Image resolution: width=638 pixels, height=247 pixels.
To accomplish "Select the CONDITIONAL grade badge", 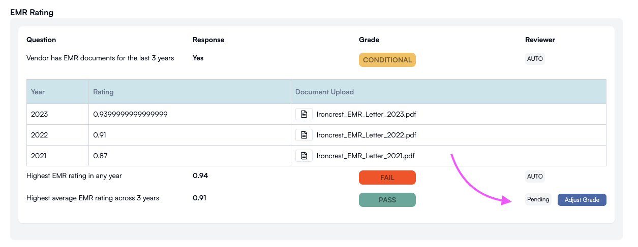I will click(387, 60).
